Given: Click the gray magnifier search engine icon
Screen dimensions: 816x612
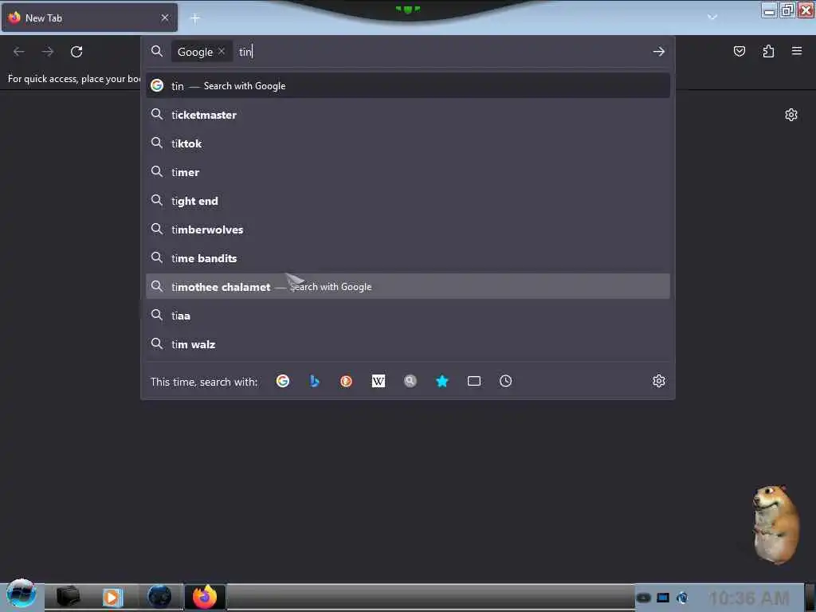Looking at the screenshot, I should pos(410,382).
